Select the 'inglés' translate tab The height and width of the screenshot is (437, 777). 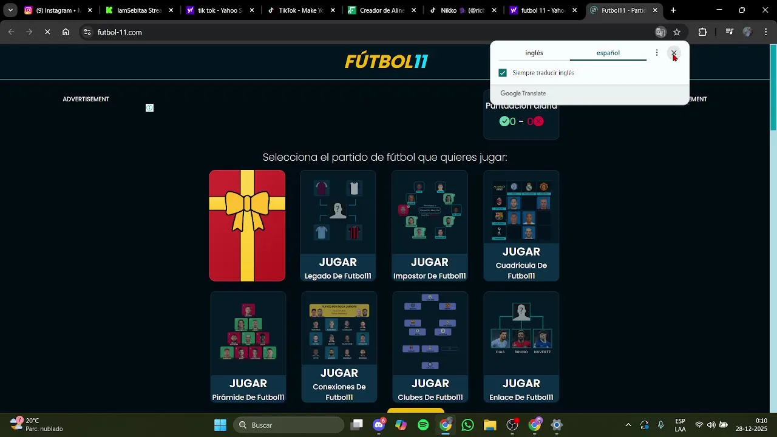click(534, 53)
